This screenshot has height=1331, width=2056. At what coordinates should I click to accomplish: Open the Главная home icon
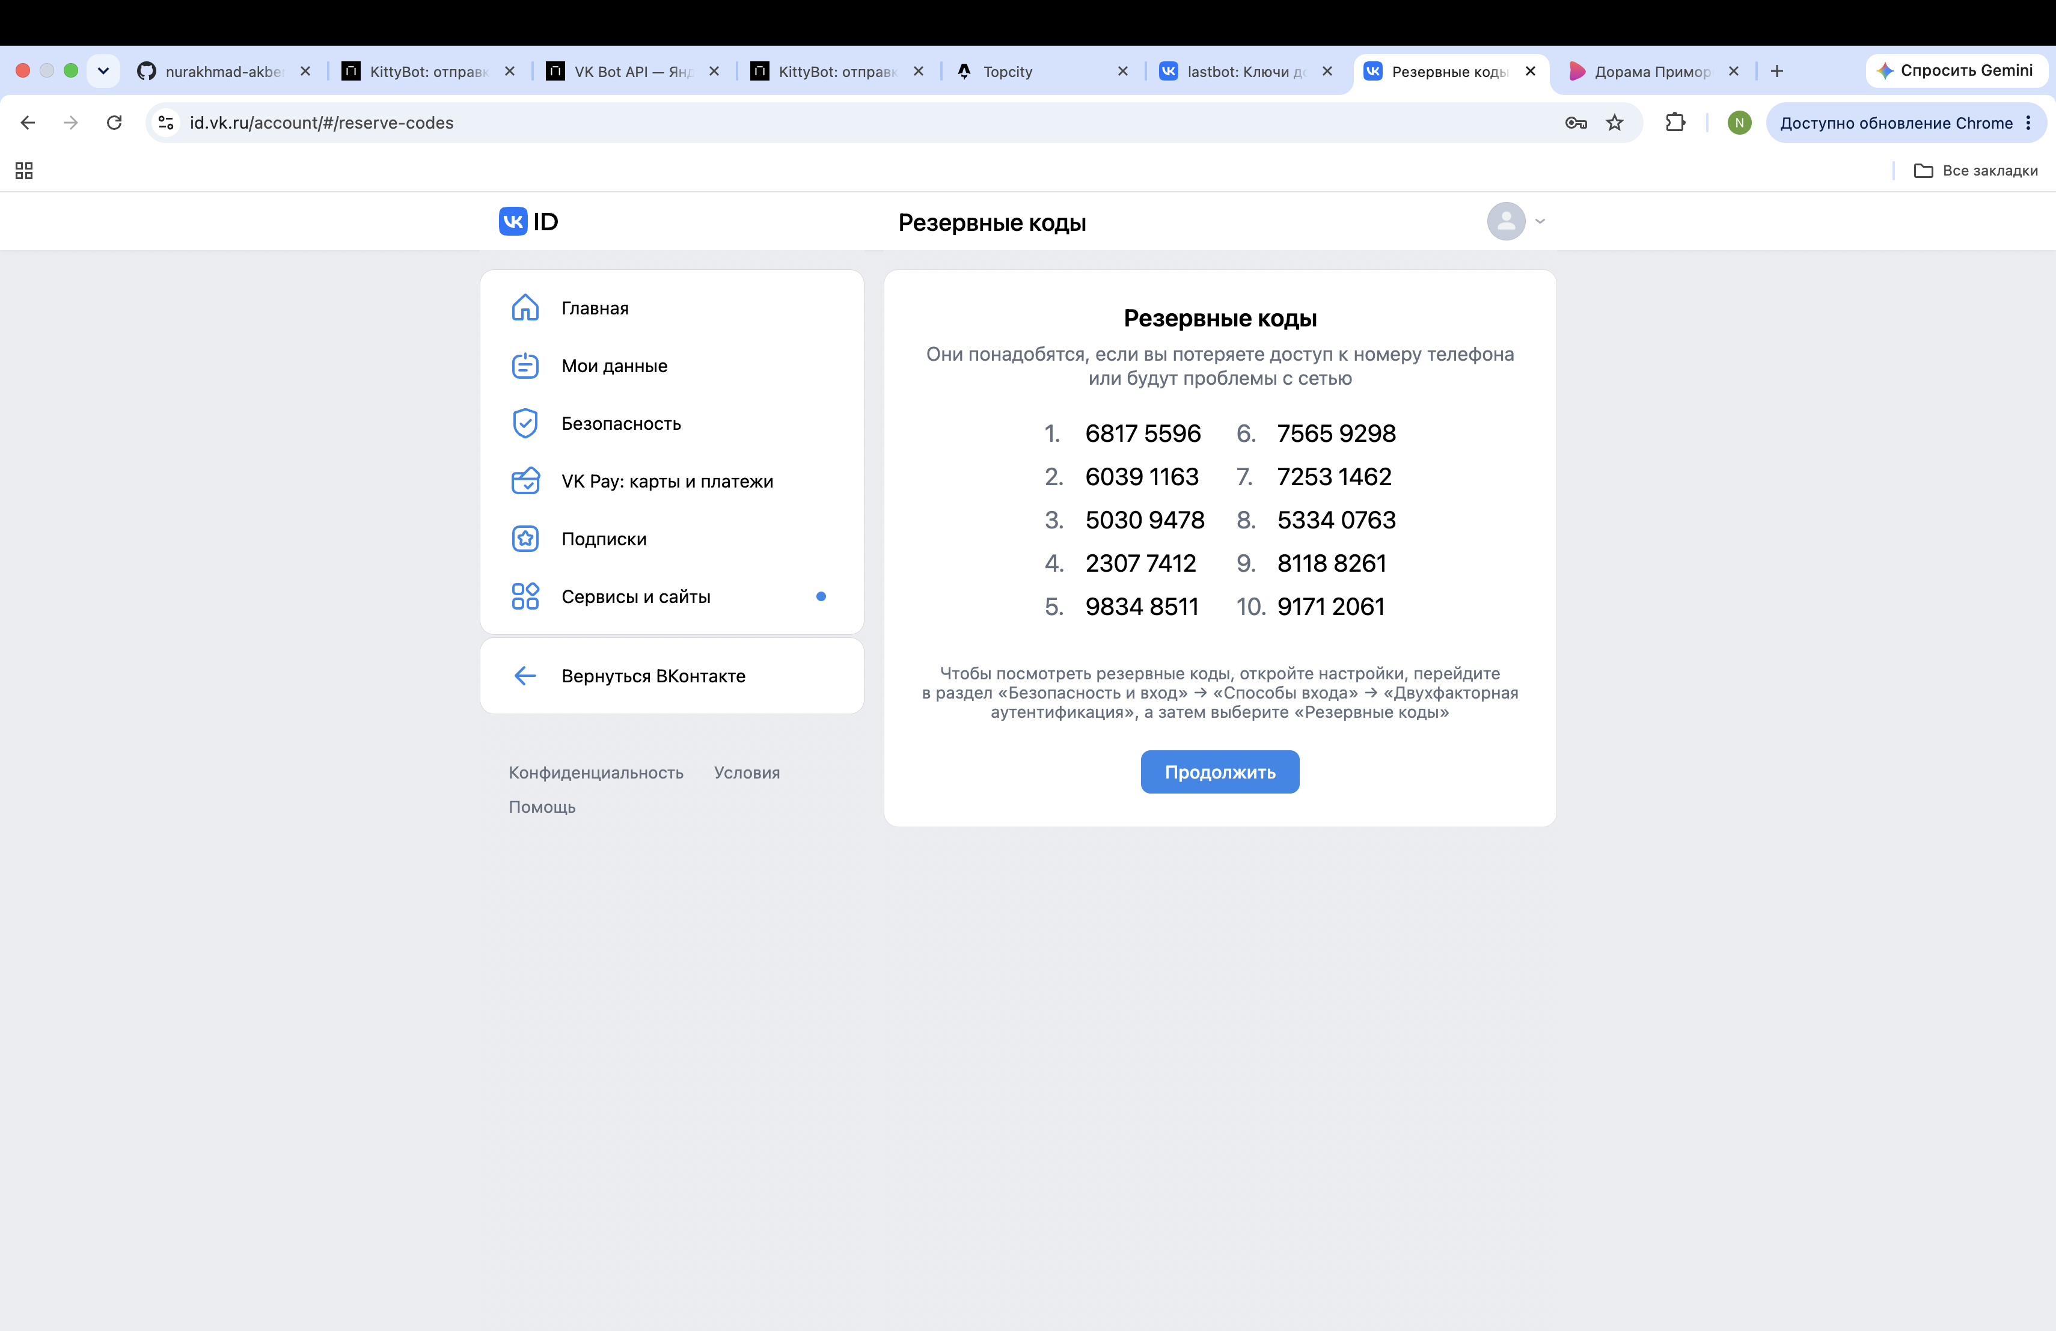(x=525, y=307)
